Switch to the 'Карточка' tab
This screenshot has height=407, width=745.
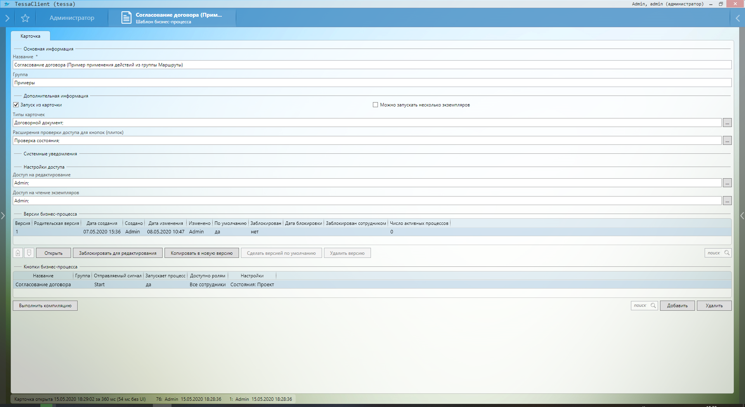30,36
